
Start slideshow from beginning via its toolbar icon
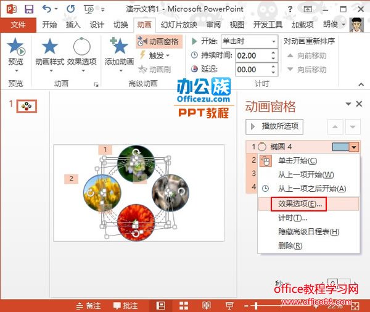(89, 9)
